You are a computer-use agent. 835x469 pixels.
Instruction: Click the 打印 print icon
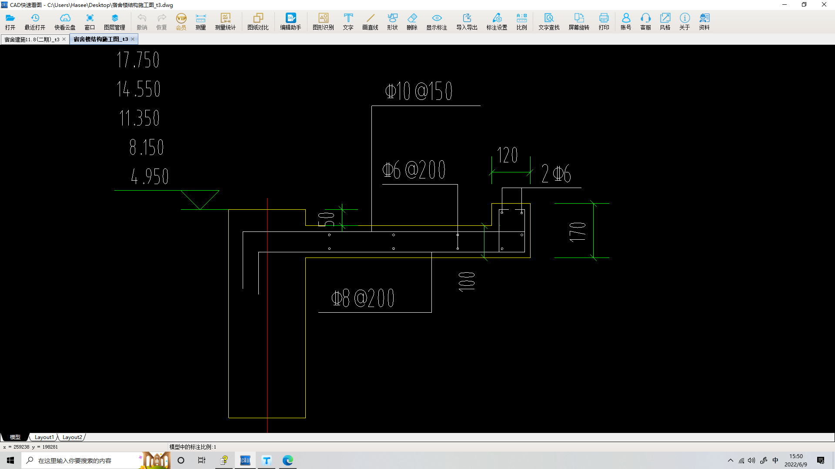[604, 21]
